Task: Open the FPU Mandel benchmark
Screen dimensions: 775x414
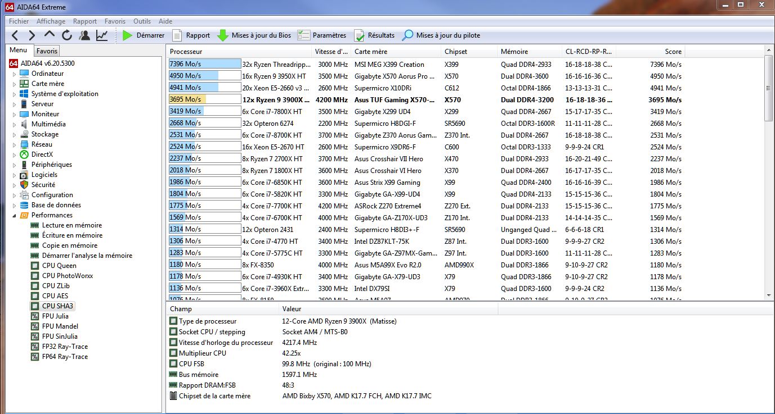Action: pos(60,326)
